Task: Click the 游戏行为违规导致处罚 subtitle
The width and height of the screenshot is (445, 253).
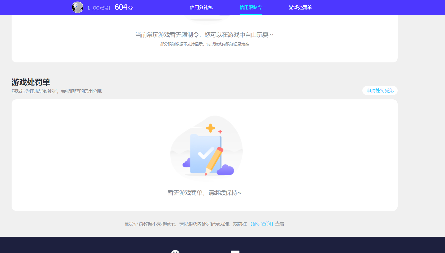Action: pyautogui.click(x=57, y=91)
